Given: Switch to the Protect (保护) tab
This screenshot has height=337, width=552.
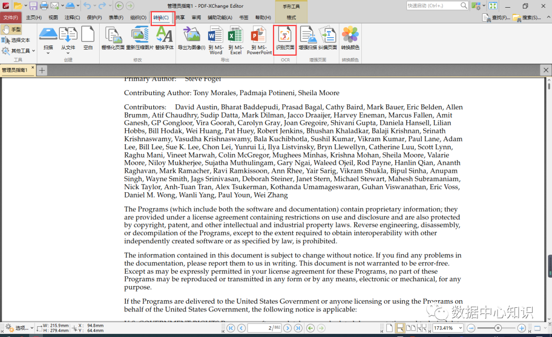Looking at the screenshot, I should (95, 17).
